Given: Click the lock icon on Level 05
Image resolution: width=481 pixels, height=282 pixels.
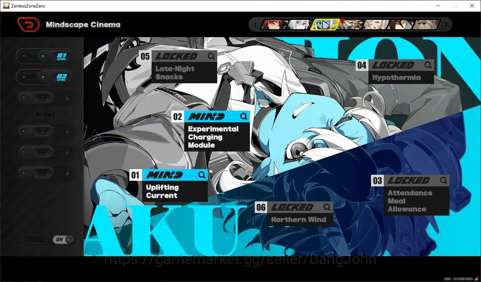Looking at the screenshot, I should tap(68, 153).
